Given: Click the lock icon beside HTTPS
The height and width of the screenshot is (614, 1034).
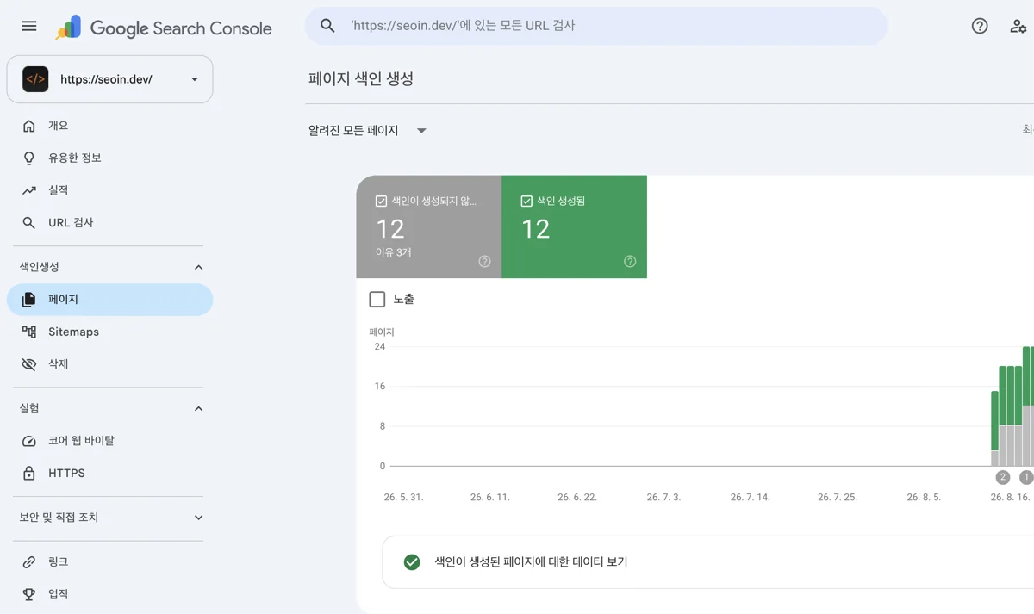Looking at the screenshot, I should pyautogui.click(x=29, y=473).
